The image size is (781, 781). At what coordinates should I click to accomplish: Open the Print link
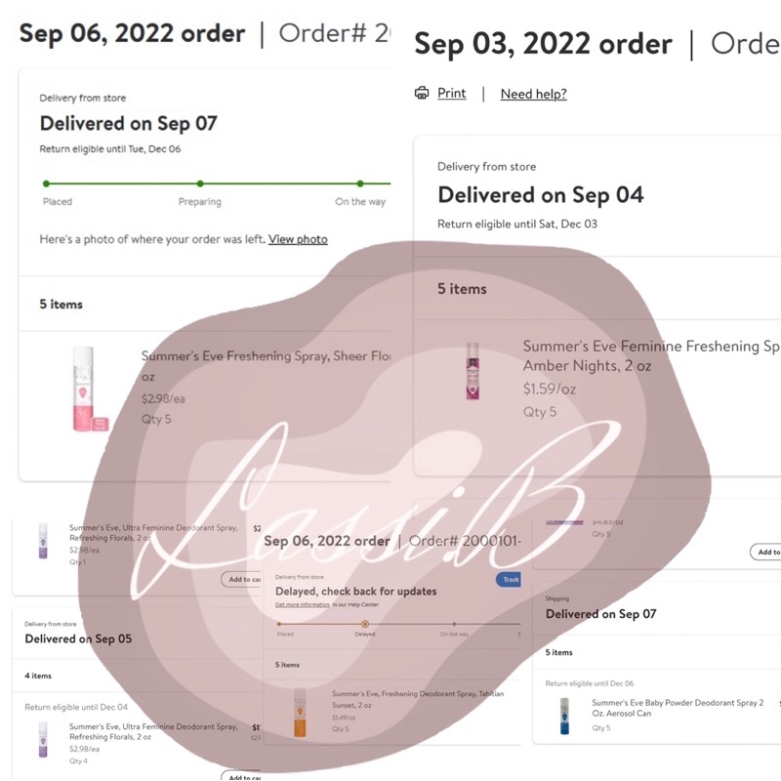[x=451, y=94]
